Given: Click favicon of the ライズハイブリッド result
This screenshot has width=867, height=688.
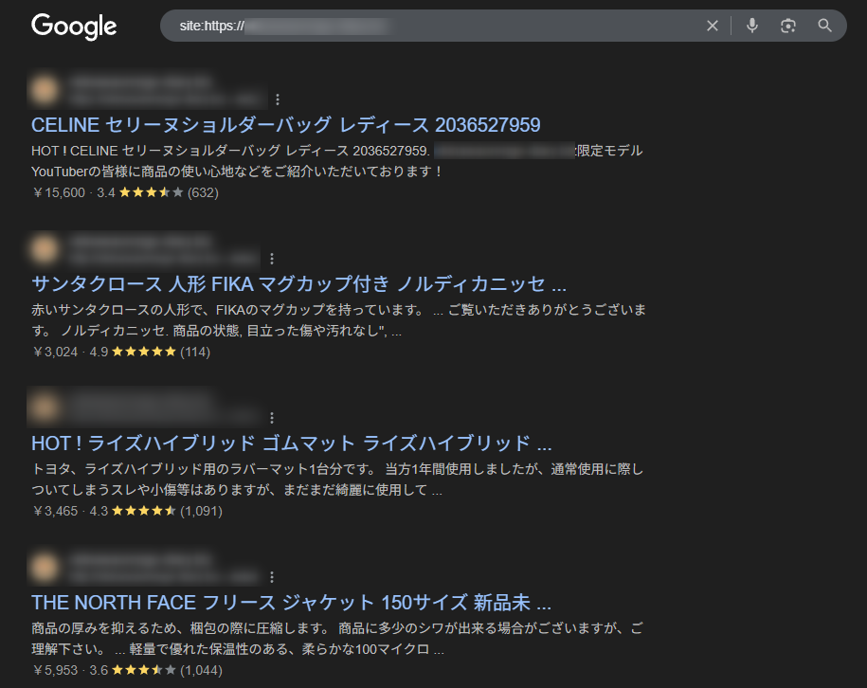Looking at the screenshot, I should click(43, 408).
